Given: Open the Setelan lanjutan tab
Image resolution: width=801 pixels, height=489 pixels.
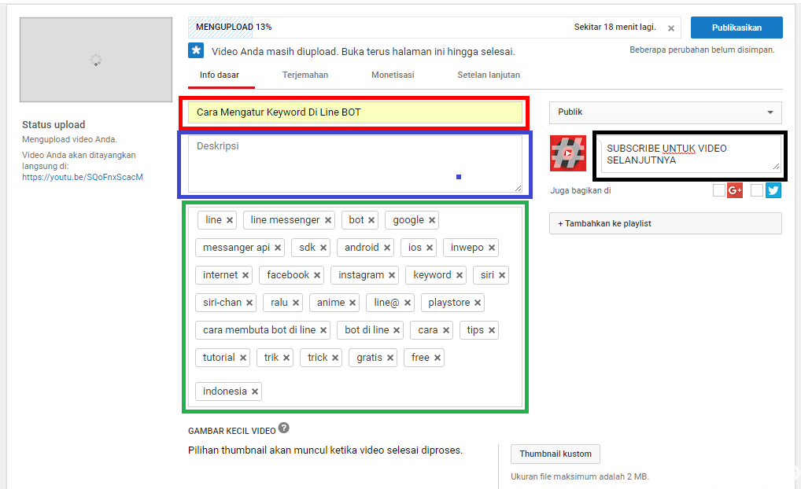Looking at the screenshot, I should click(489, 75).
